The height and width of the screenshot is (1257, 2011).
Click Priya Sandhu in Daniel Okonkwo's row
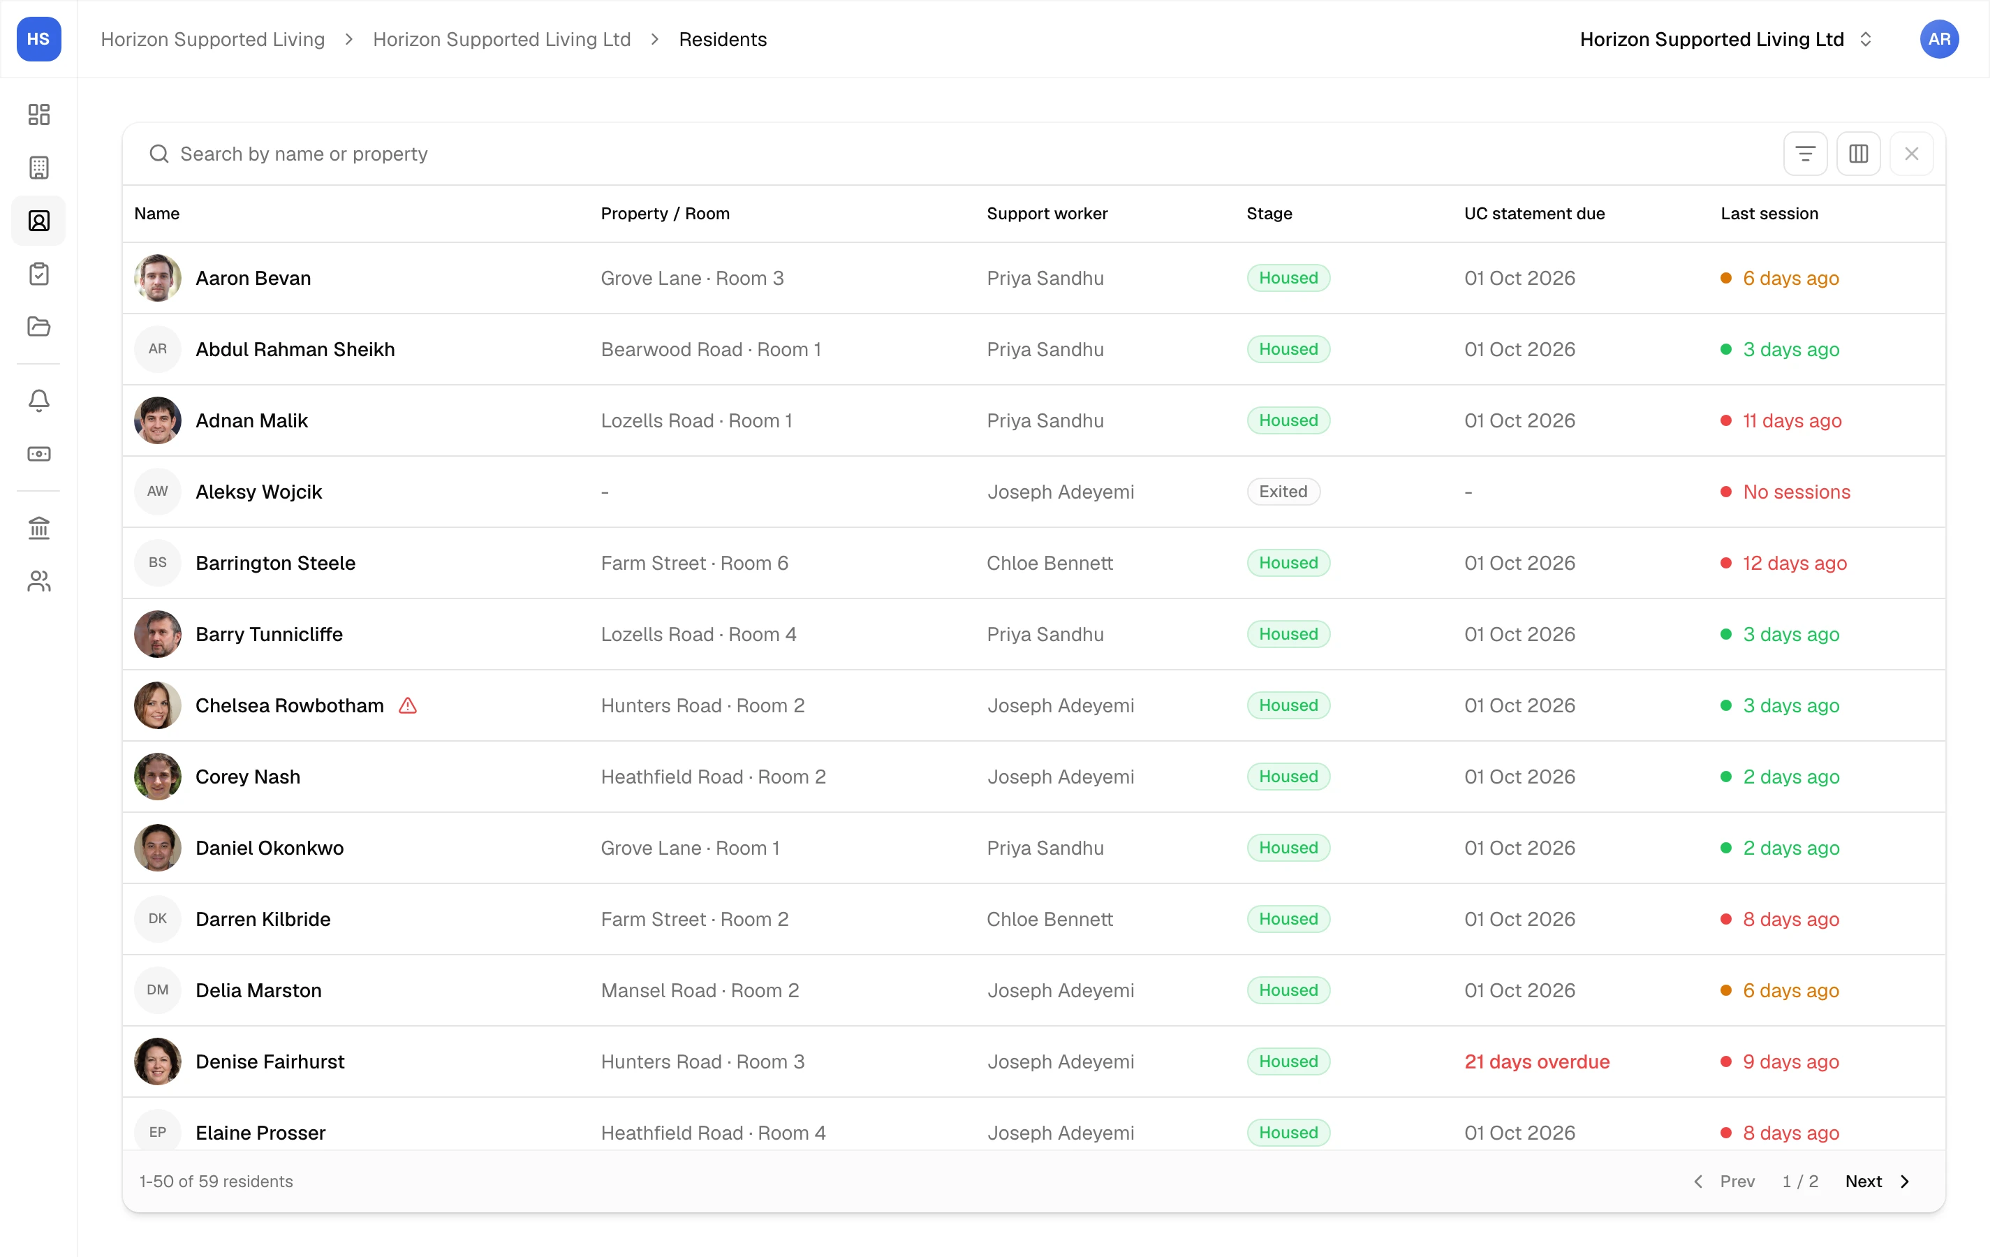(1045, 848)
